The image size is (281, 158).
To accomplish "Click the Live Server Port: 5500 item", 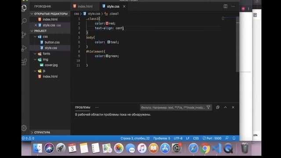I will 212,138.
